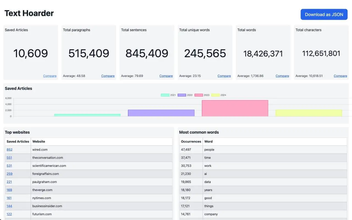Toggle the 2022 series in chart legend
Image resolution: width=352 pixels, height=220 pixels.
182,95
